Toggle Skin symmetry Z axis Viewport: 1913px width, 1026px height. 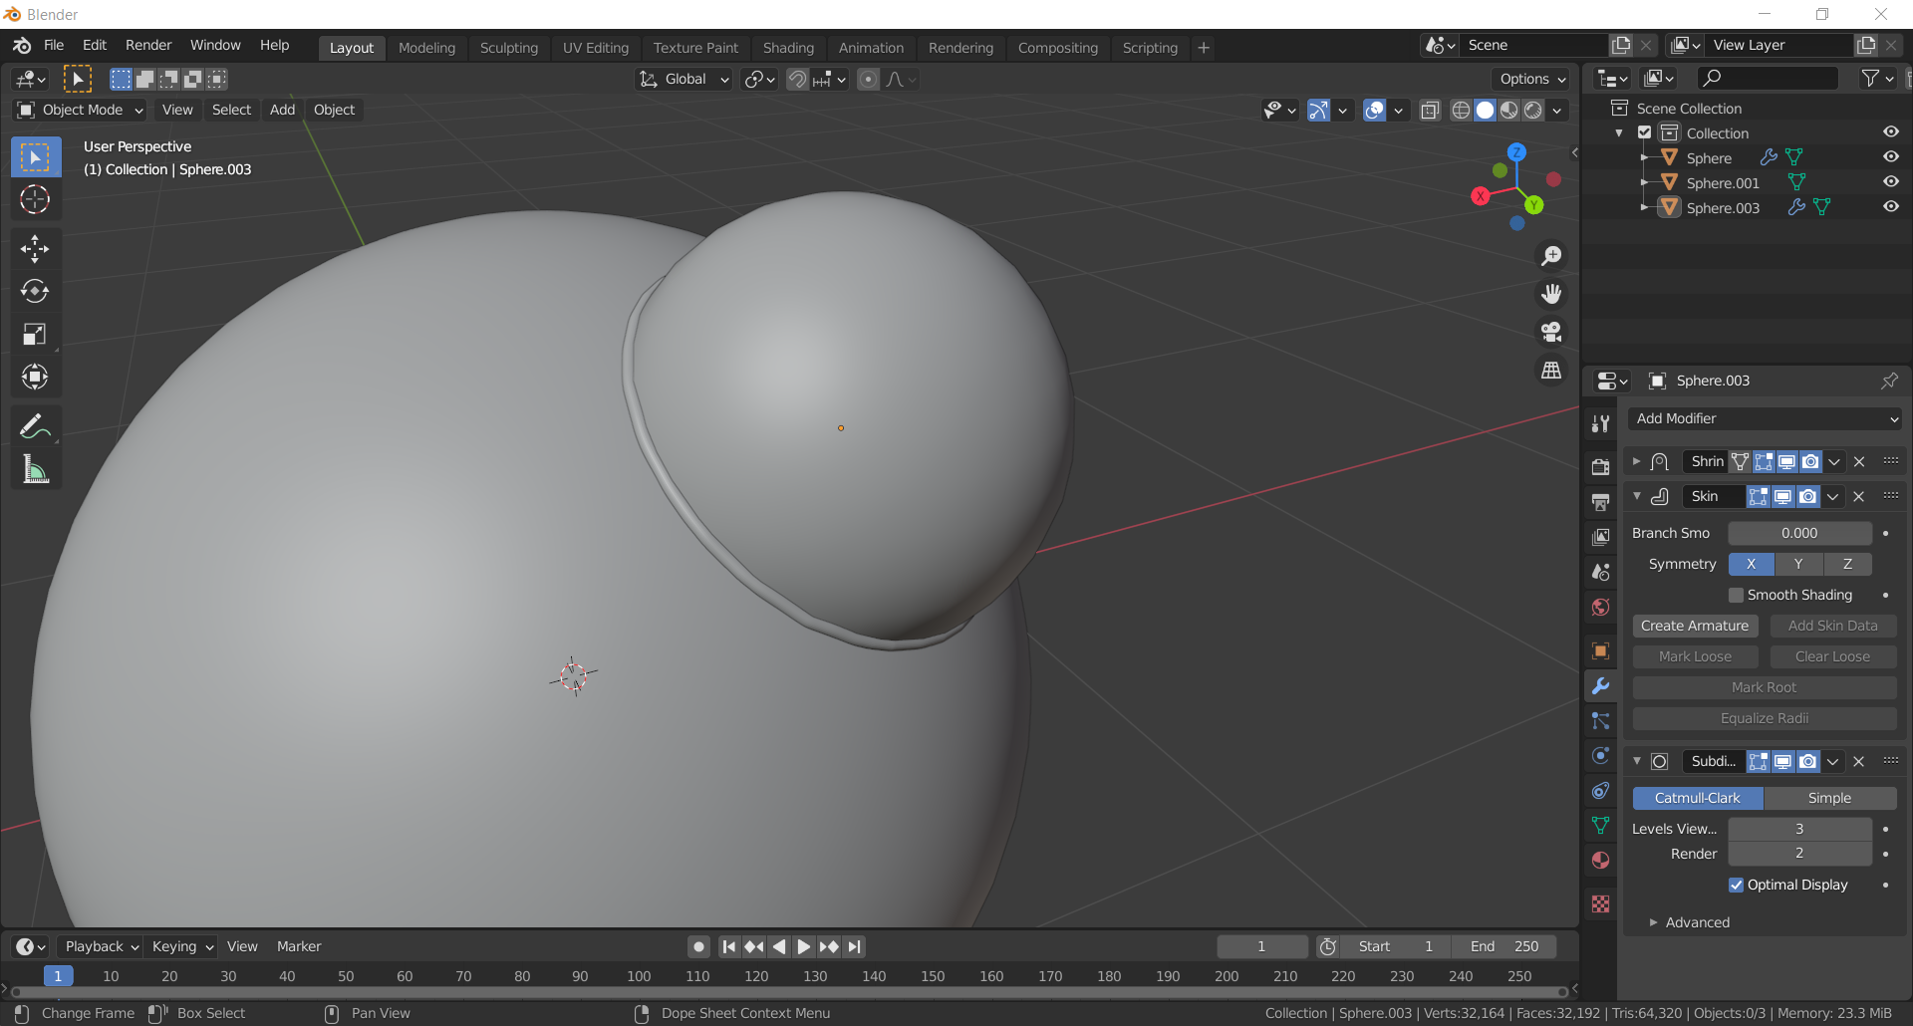click(x=1847, y=564)
